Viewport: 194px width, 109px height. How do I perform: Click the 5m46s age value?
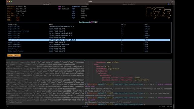[x=147, y=27]
